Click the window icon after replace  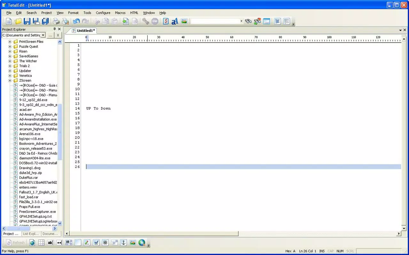(x=266, y=21)
